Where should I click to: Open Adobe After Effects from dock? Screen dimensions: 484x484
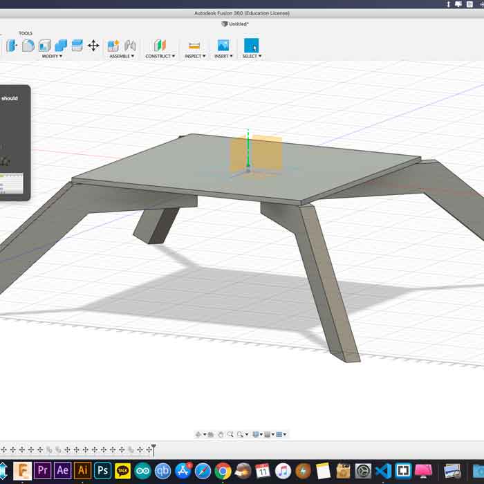[x=62, y=471]
